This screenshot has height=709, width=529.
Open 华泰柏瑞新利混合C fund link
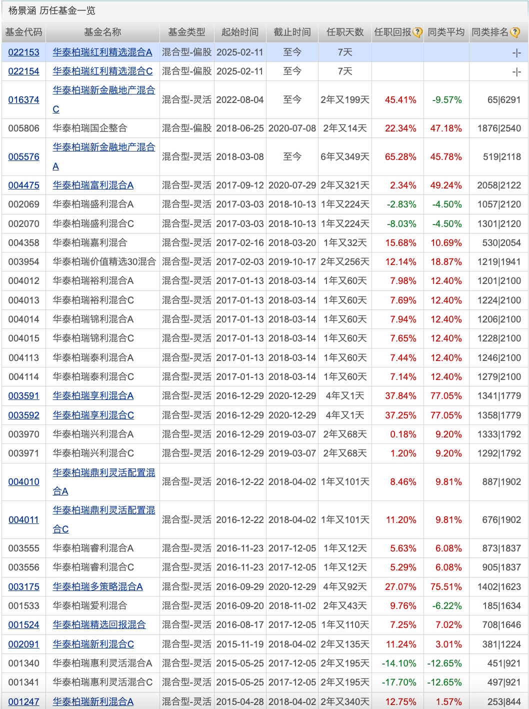coord(93,644)
